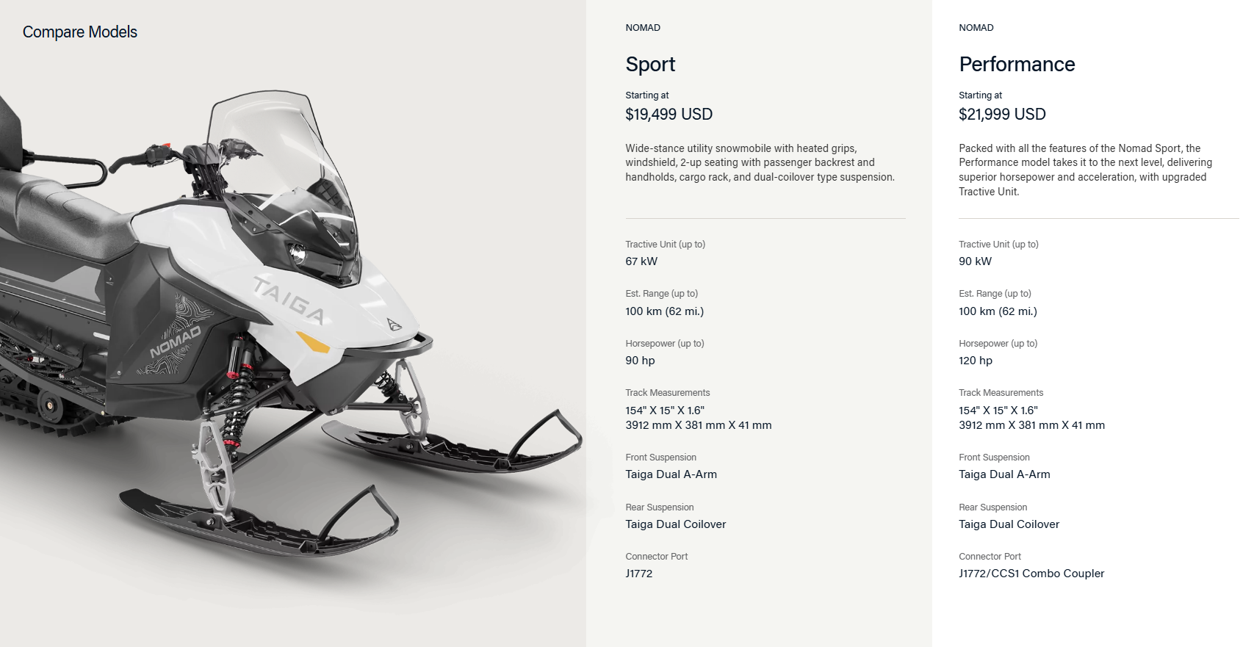1254x647 pixels.
Task: Click the $21,999 USD Performance price
Action: tap(1002, 115)
